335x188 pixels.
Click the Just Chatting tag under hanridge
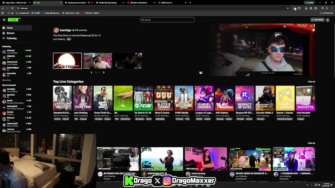pos(59,39)
